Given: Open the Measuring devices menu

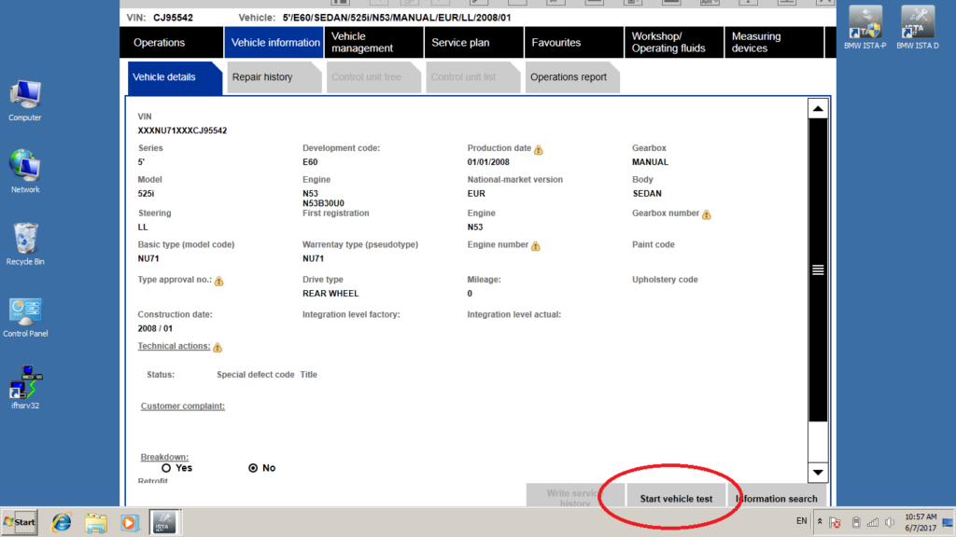Looking at the screenshot, I should pyautogui.click(x=774, y=43).
